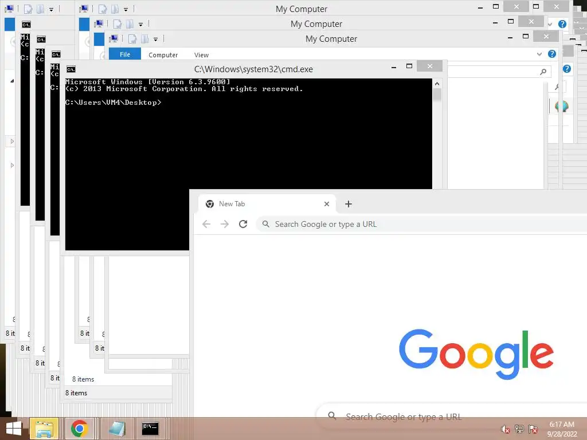Image resolution: width=587 pixels, height=440 pixels.
Task: Click the My Computer search field
Action: pos(499,72)
